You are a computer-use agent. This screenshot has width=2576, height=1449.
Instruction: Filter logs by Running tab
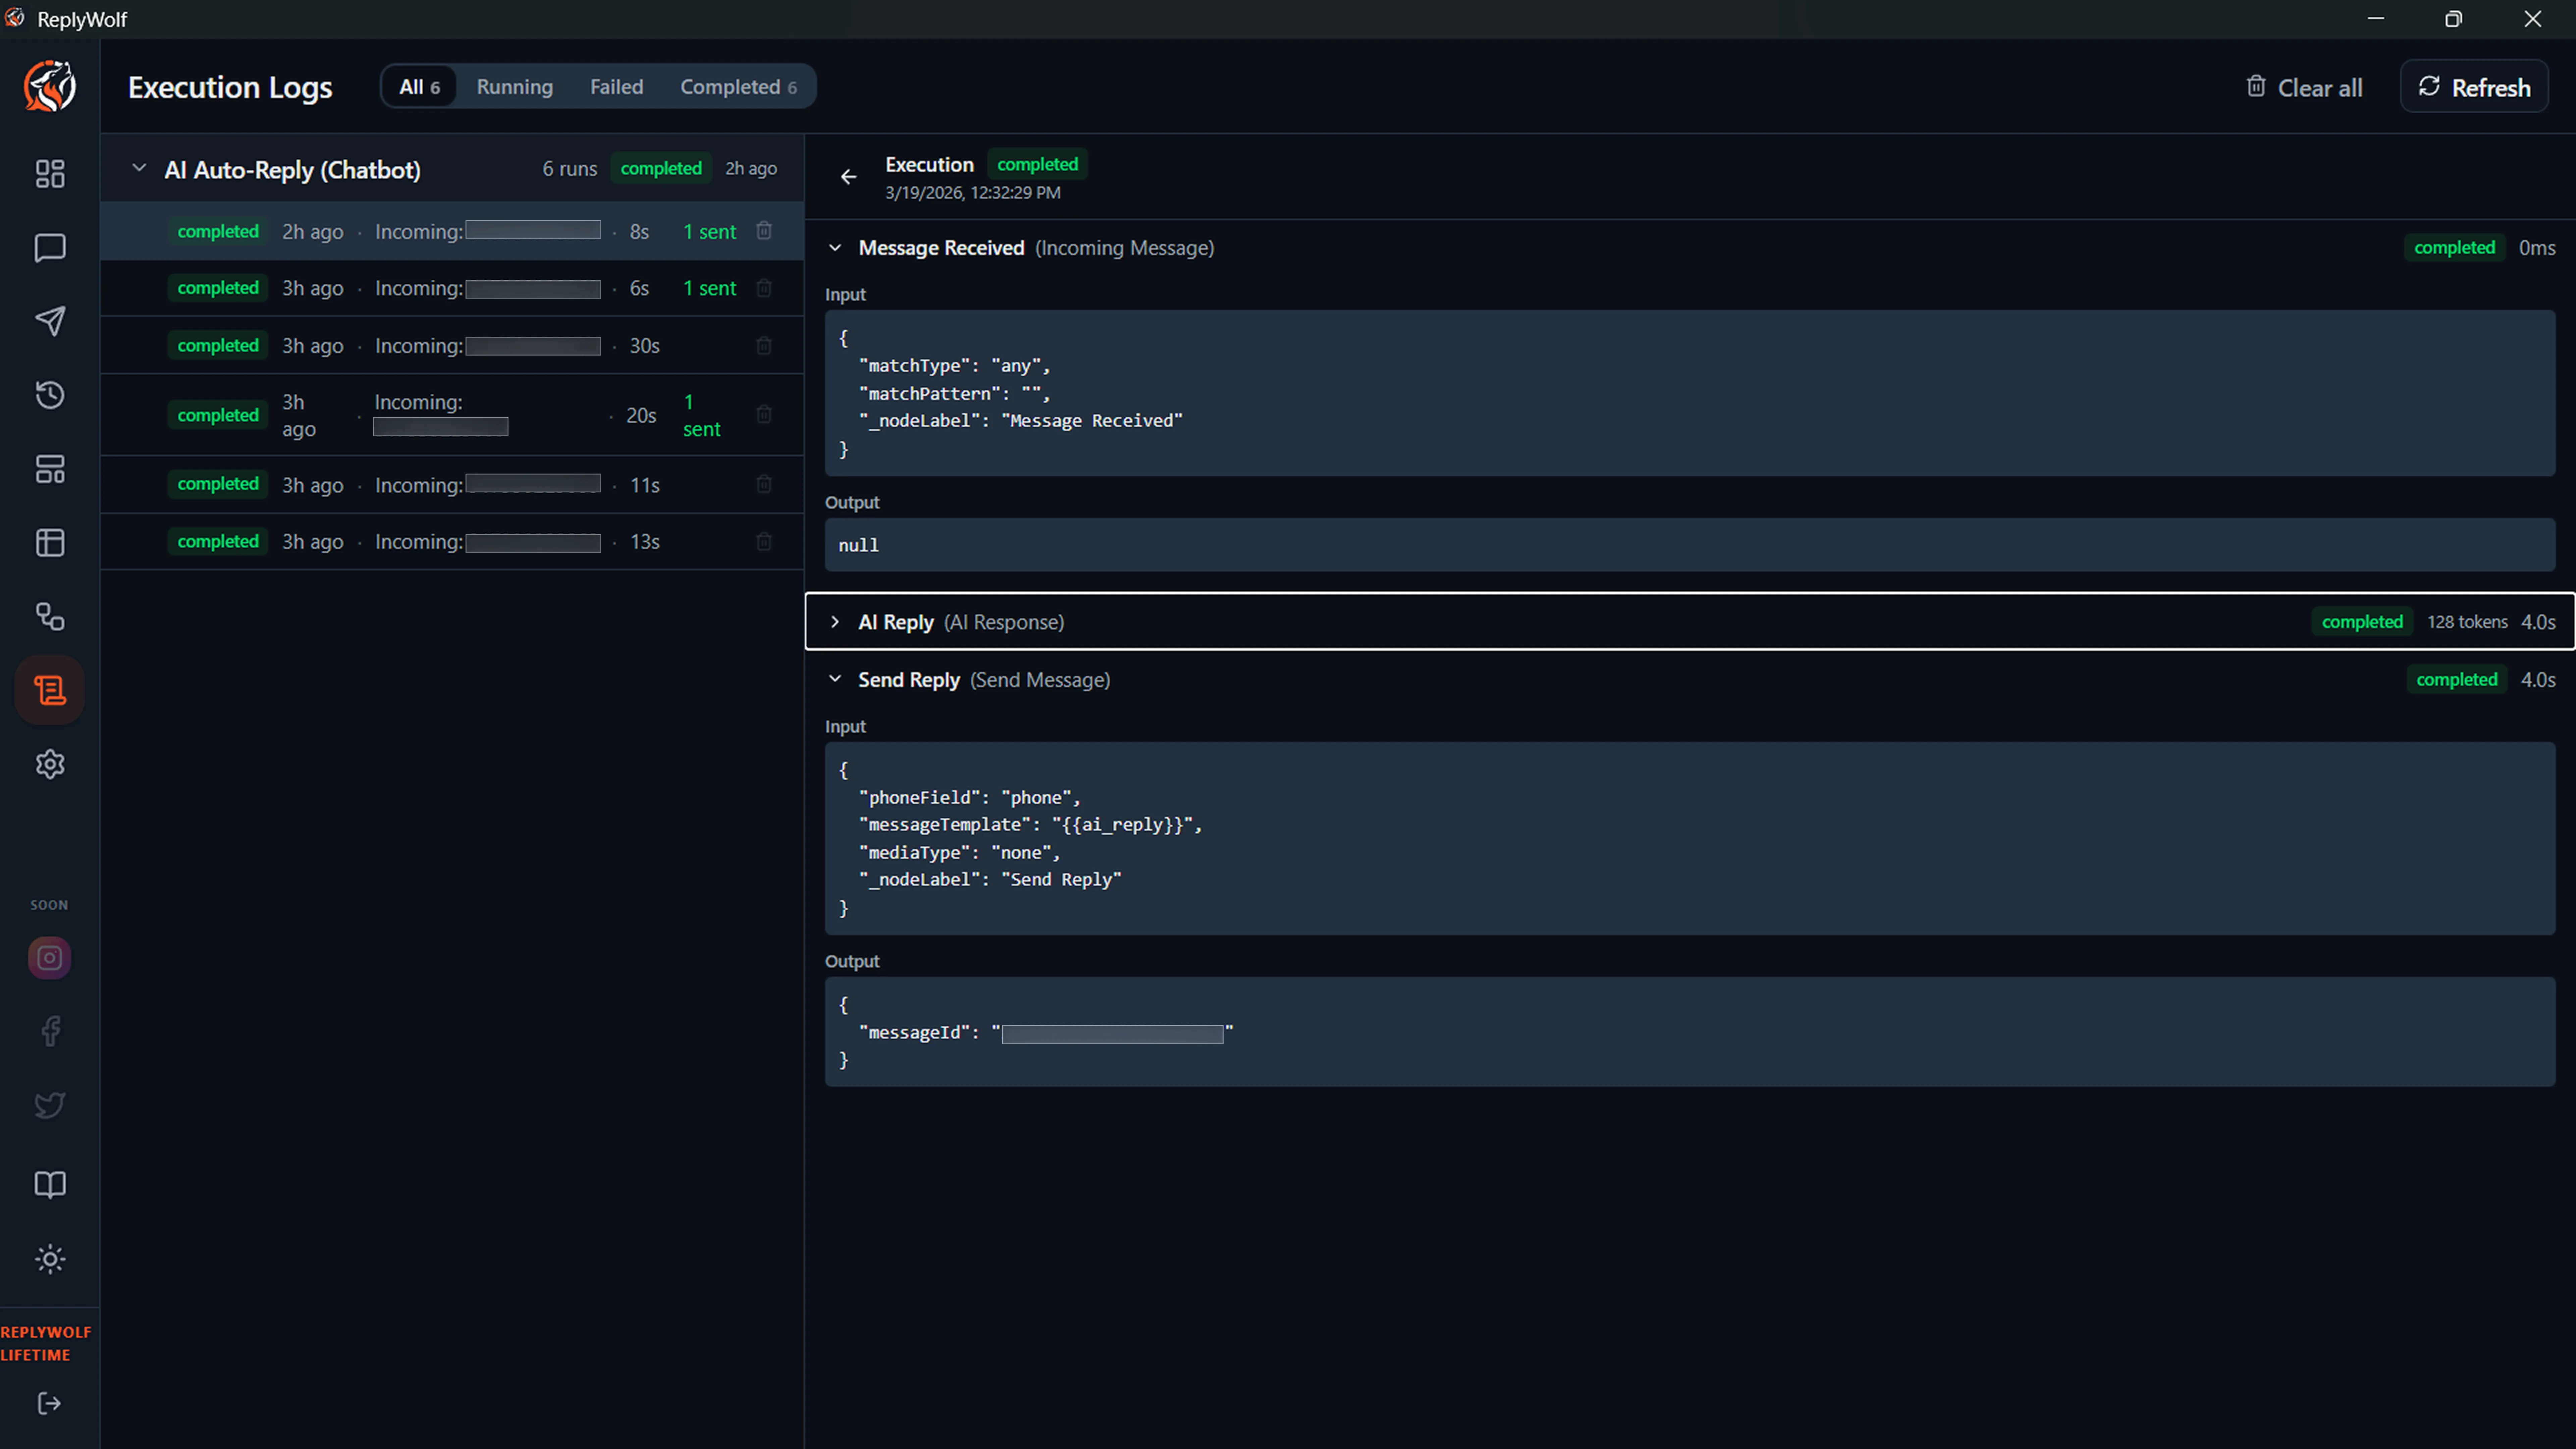(x=515, y=87)
